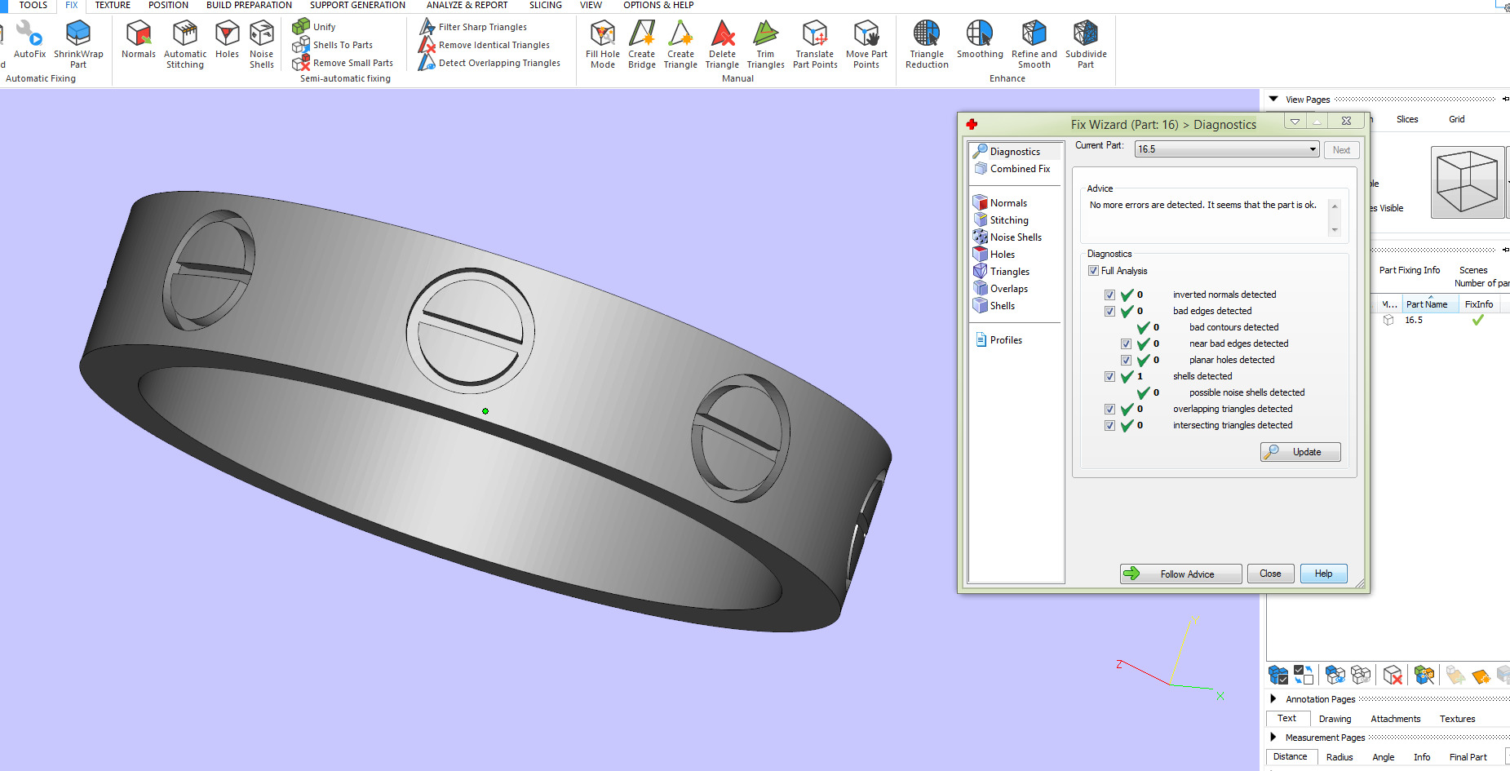Screen dimensions: 1510x771
Task: Open Triangle Reduction tool
Action: pyautogui.click(x=927, y=44)
